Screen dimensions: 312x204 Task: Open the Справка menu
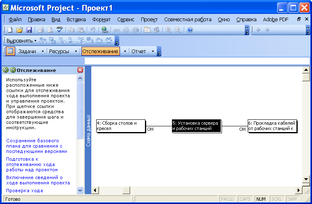[246, 20]
